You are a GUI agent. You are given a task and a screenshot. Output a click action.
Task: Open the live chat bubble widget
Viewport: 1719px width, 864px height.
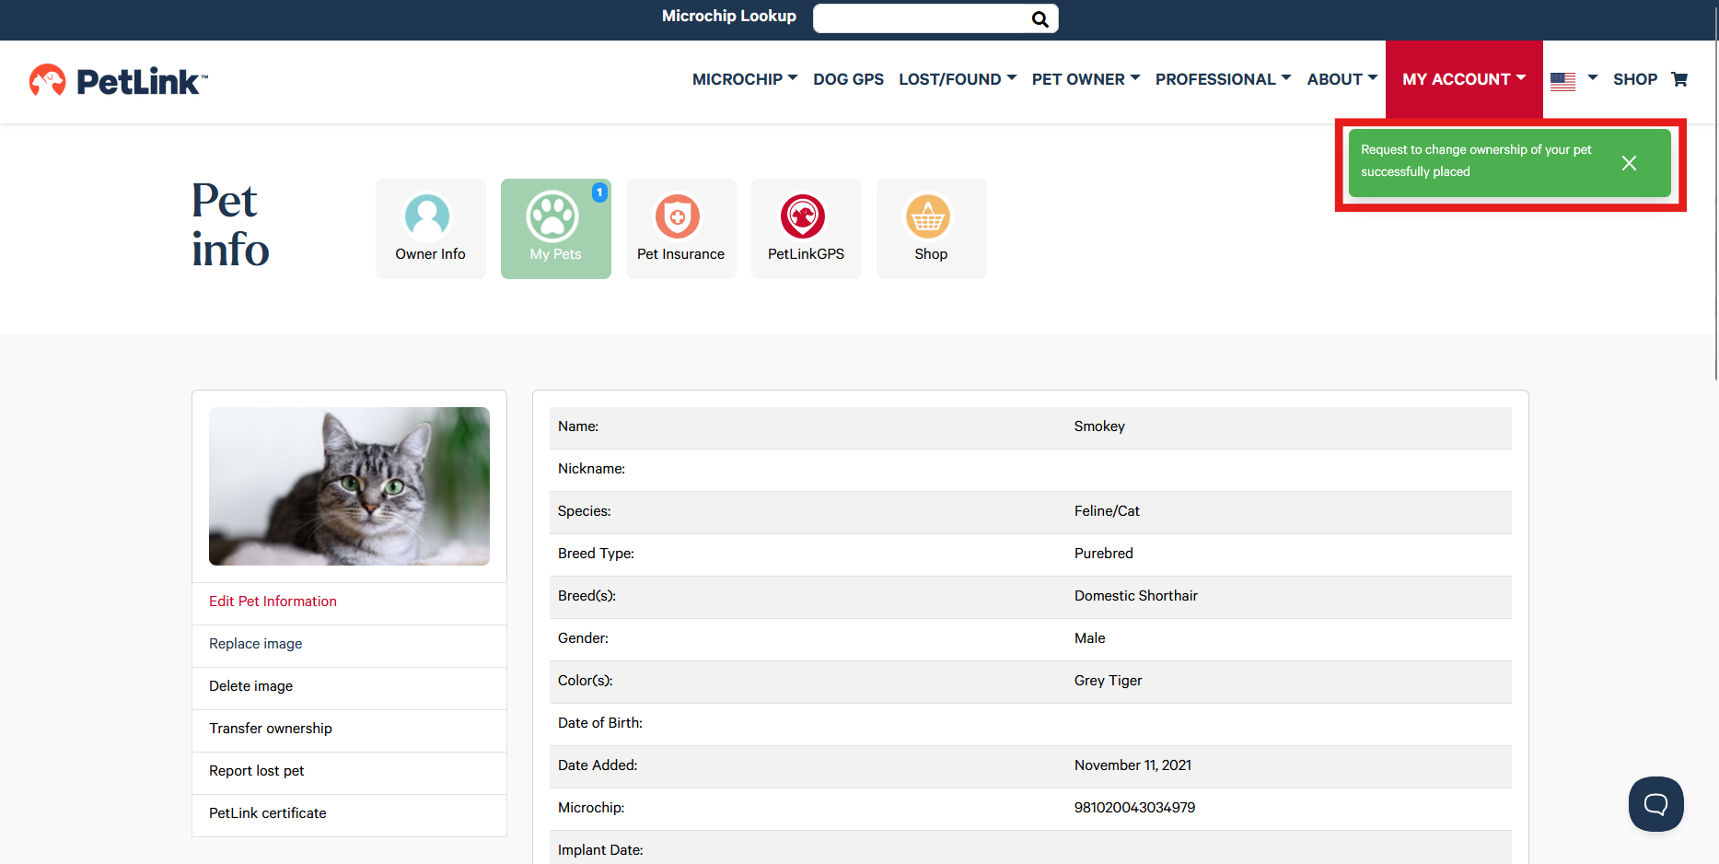[x=1655, y=804]
